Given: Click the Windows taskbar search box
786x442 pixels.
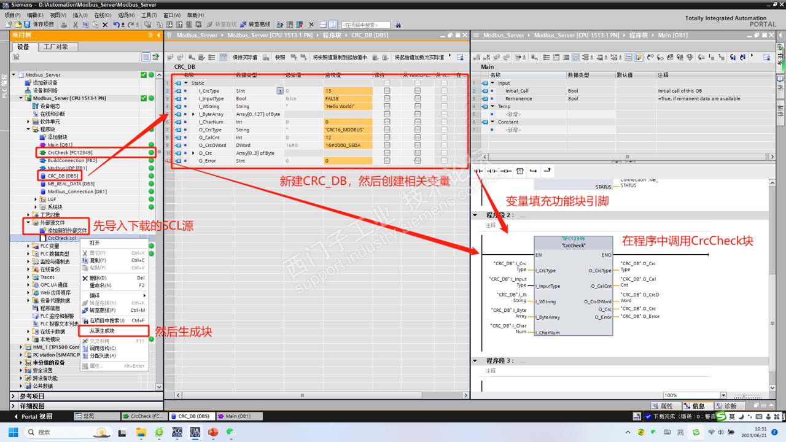Looking at the screenshot, I should click(x=68, y=432).
